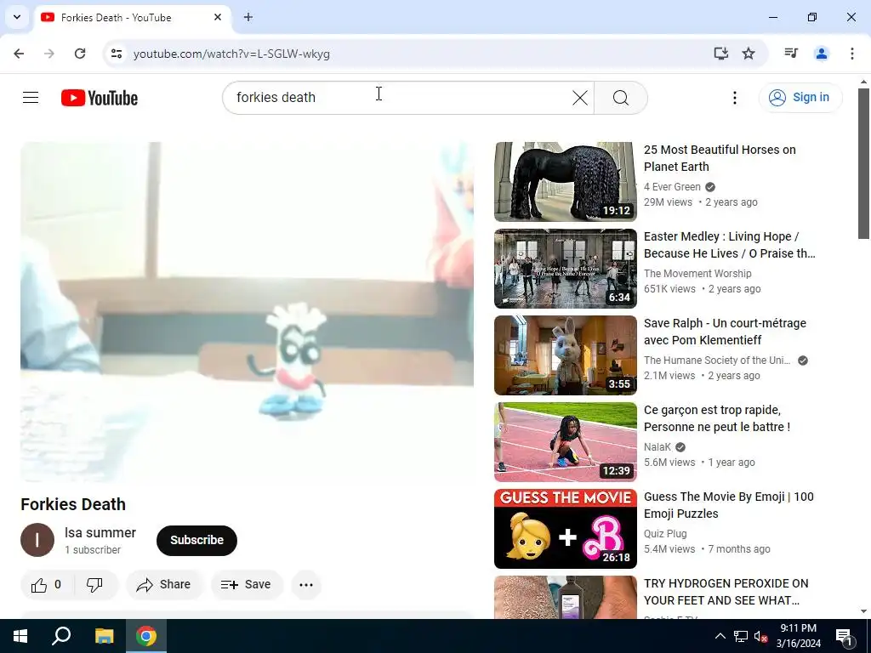This screenshot has height=653, width=871.
Task: Click the NalaK channel name
Action: 658,447
